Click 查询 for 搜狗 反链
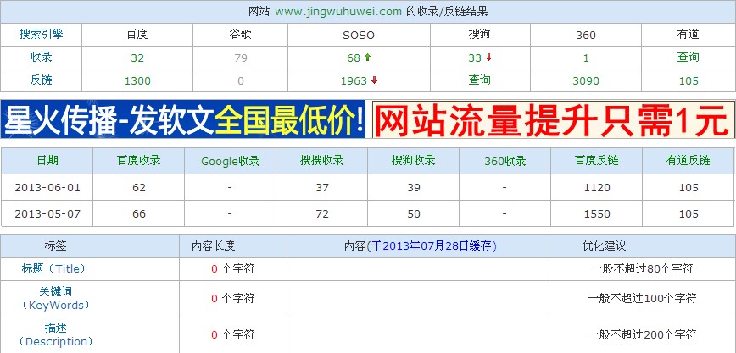The image size is (736, 353). pyautogui.click(x=480, y=80)
